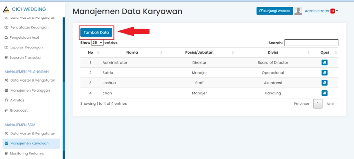Image resolution: width=354 pixels, height=159 pixels.
Task: Click the book icon in Joshua's row
Action: 324,83
